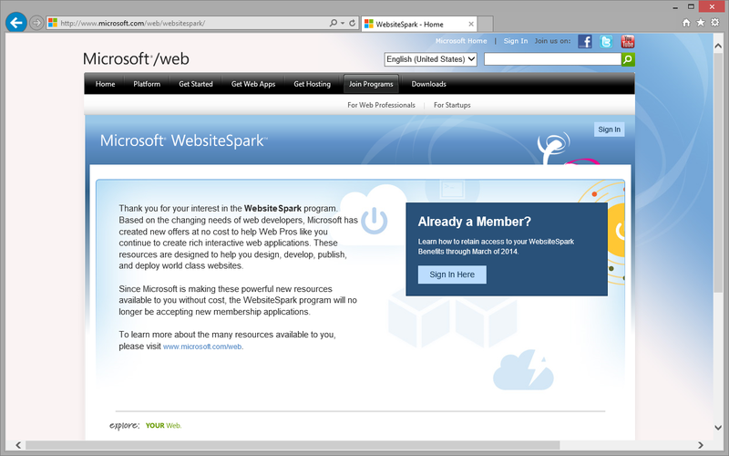
Task: Open the Twitter page icon
Action: (606, 41)
